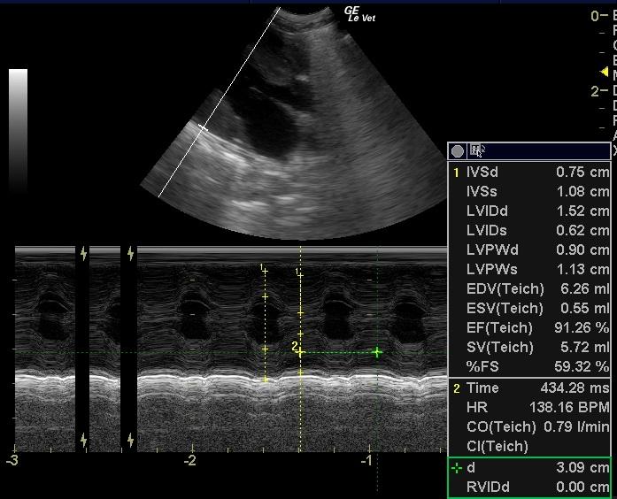Click the GE Le Vet logo
The height and width of the screenshot is (499, 617).
[x=359, y=13]
